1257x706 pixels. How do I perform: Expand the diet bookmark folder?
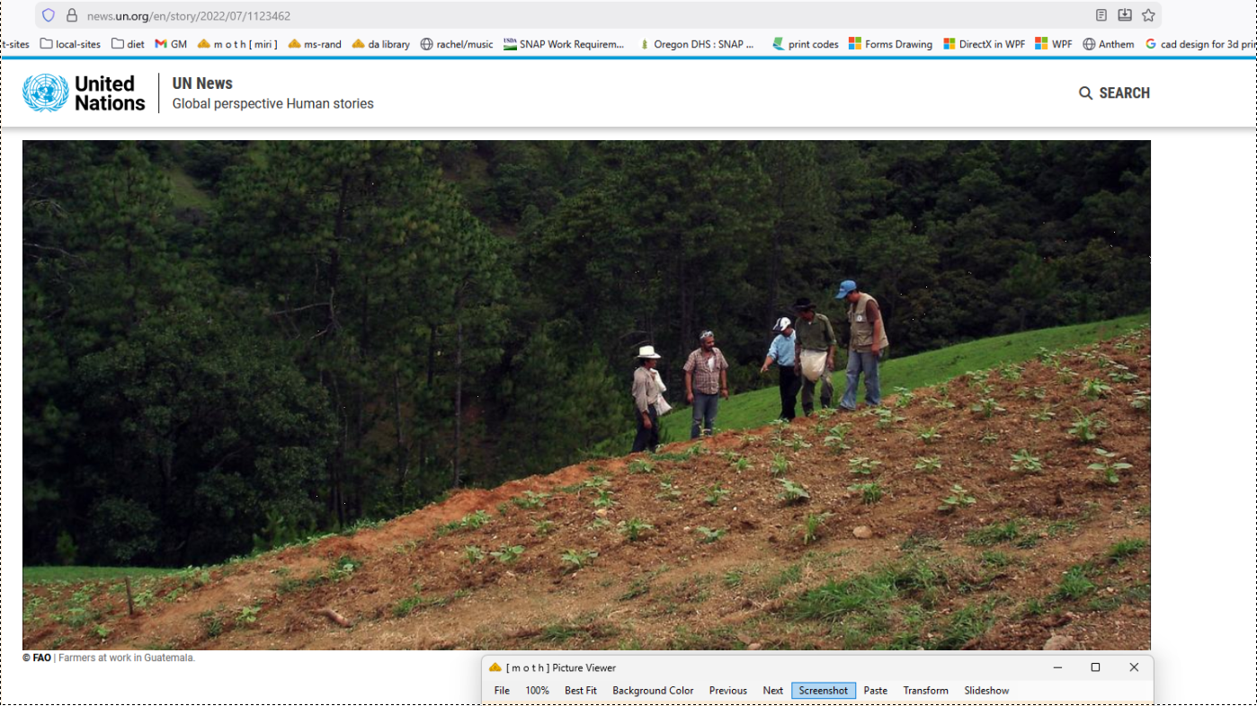pos(128,44)
